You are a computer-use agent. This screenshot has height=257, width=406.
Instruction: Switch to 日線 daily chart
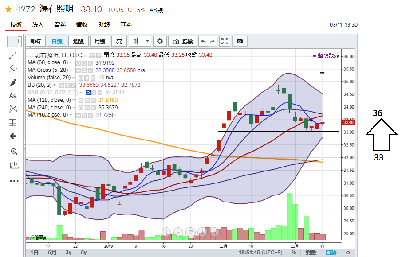tap(57, 41)
